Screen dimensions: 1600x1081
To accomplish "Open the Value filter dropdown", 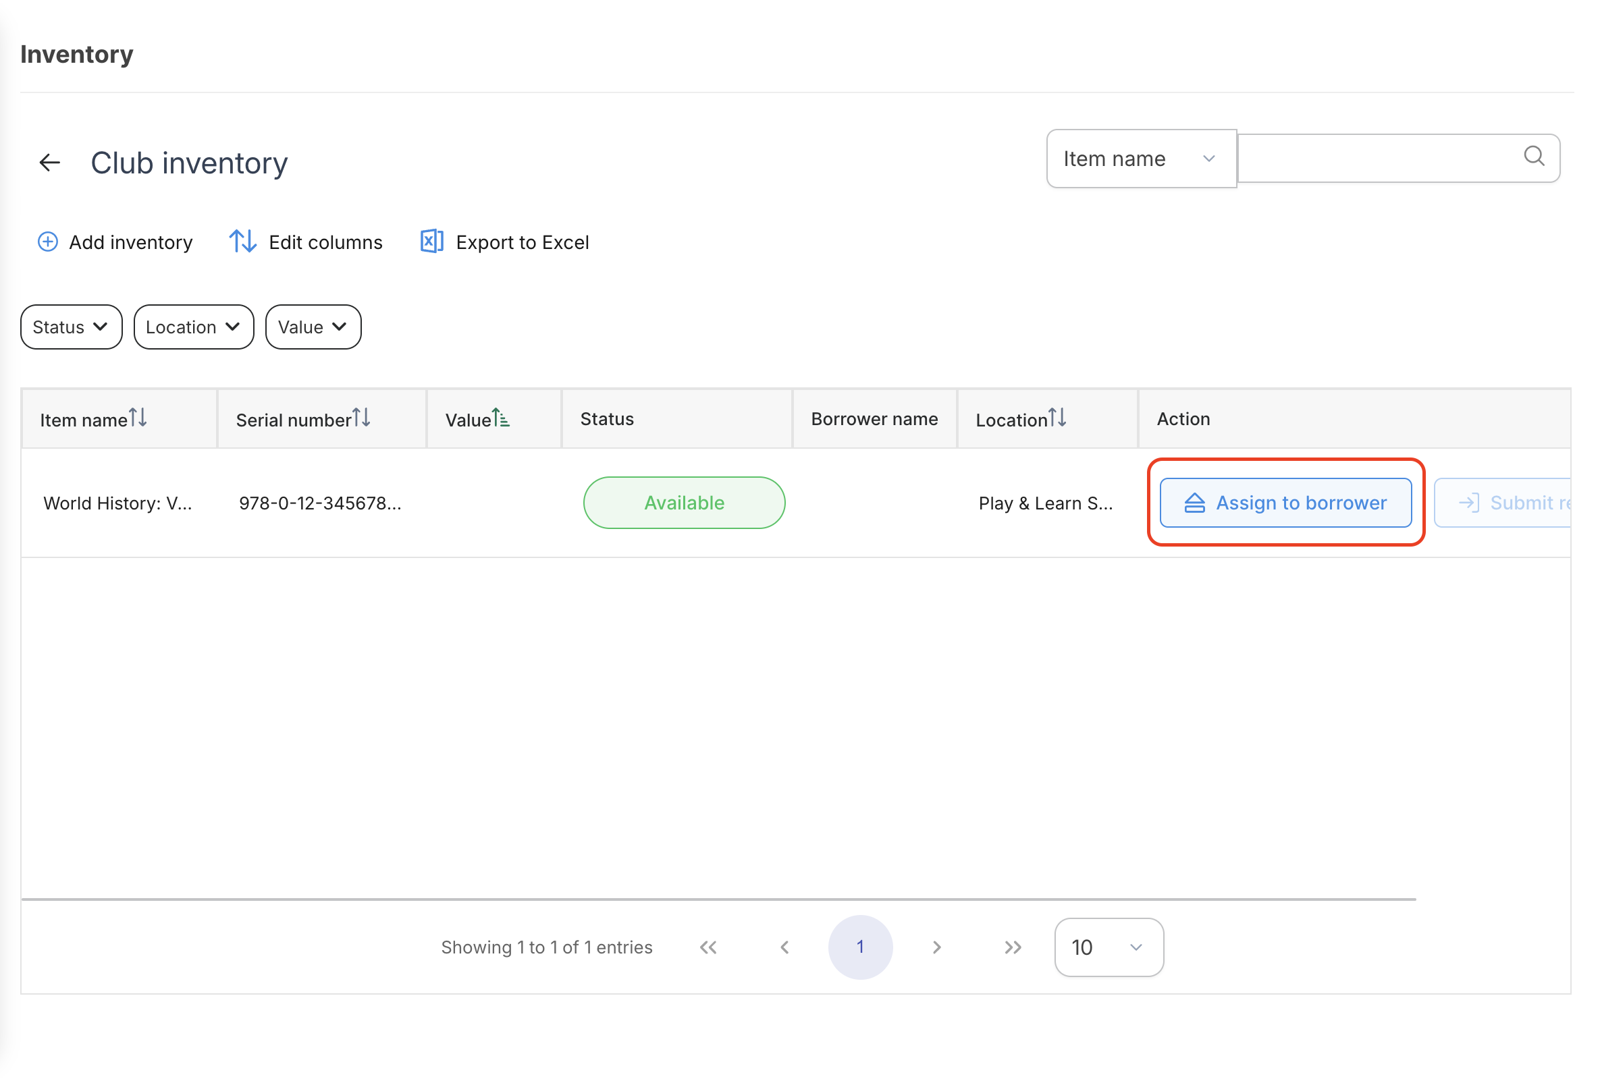I will (313, 327).
